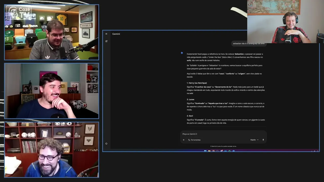The width and height of the screenshot is (324, 182).
Task: Click the '2. Lucas' heading
Action: tap(191, 99)
